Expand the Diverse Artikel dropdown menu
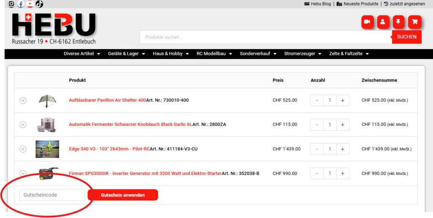 tap(82, 54)
